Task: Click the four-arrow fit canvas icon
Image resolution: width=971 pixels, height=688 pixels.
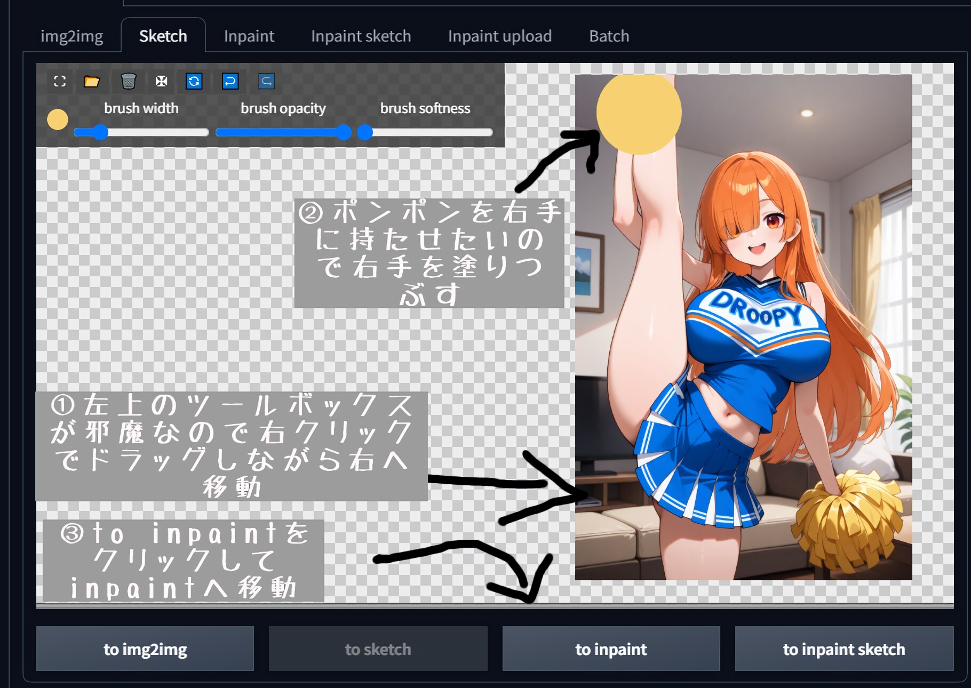Action: click(x=161, y=81)
